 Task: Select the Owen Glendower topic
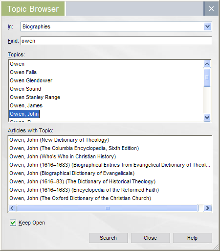click(31, 80)
